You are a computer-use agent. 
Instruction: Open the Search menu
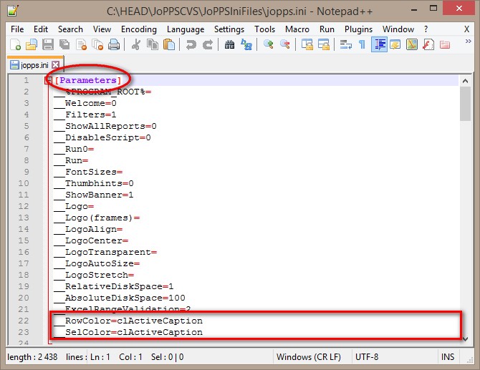[x=70, y=29]
